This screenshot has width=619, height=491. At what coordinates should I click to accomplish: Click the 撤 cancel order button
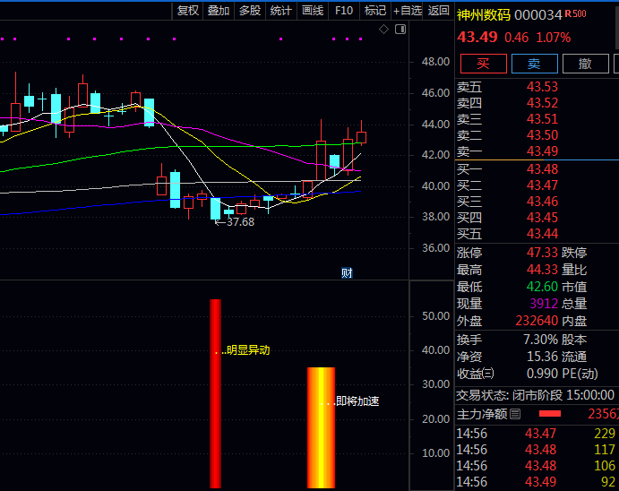pos(585,64)
